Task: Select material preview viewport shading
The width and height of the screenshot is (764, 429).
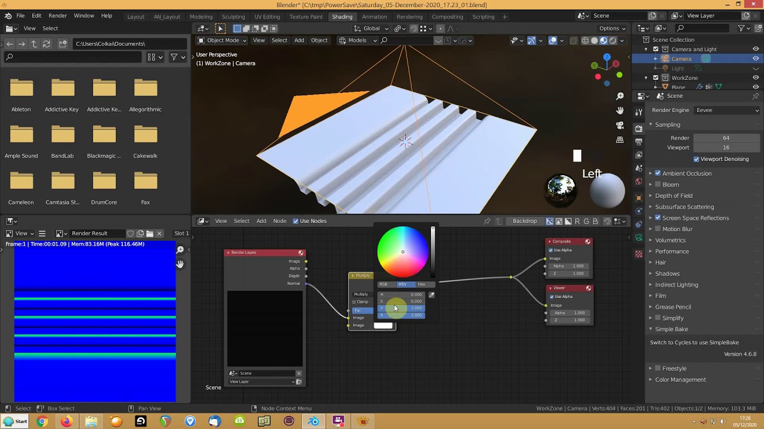Action: [x=603, y=41]
